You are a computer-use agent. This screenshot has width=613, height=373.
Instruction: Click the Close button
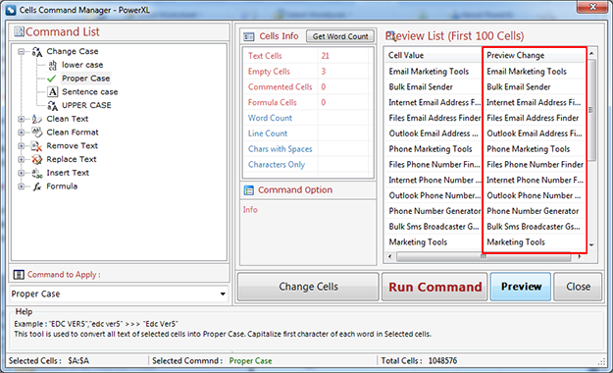coord(578,287)
